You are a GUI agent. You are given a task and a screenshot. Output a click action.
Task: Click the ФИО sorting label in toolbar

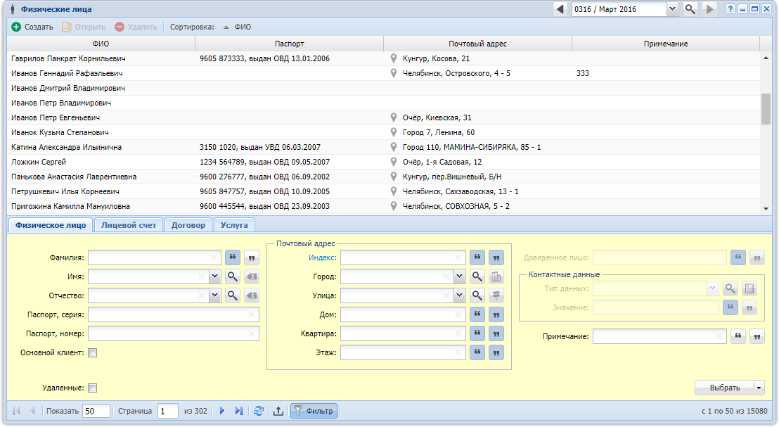coord(243,27)
